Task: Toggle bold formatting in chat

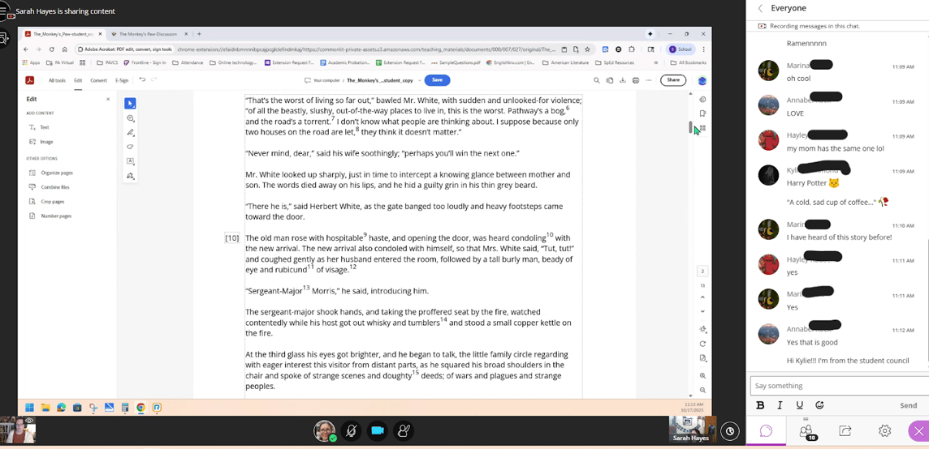Action: point(760,405)
